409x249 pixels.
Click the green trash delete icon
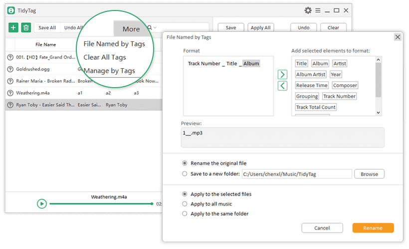pos(26,28)
